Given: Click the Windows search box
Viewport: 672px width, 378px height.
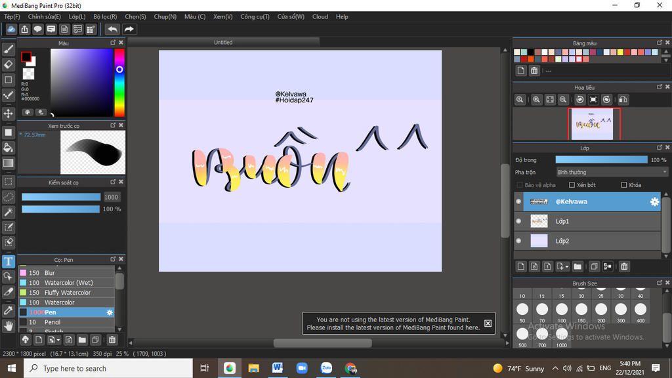Looking at the screenshot, I should 108,368.
